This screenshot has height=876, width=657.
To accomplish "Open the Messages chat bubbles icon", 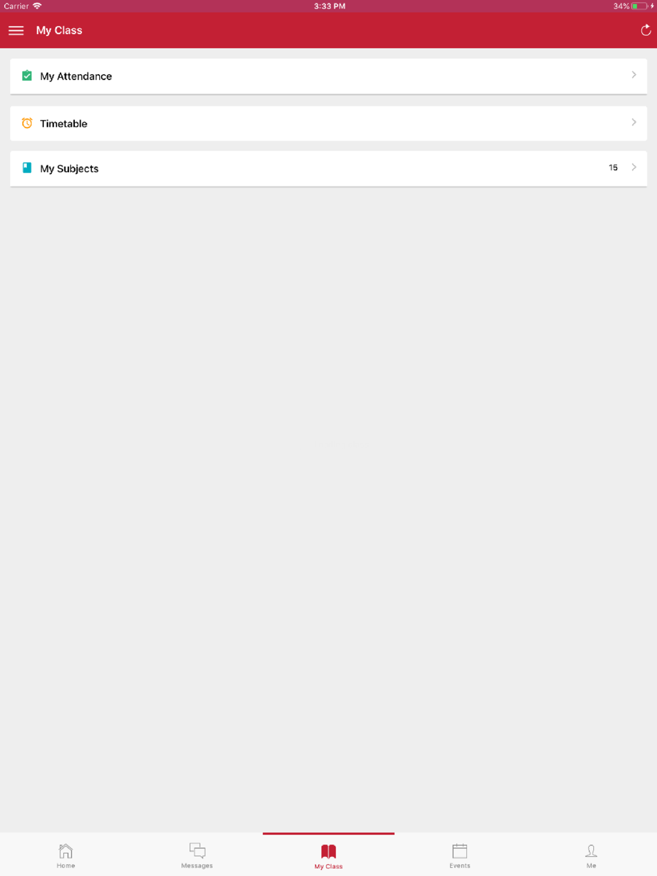I will [197, 850].
